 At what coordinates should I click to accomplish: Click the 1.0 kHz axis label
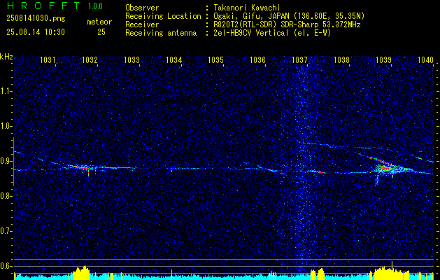(5, 126)
